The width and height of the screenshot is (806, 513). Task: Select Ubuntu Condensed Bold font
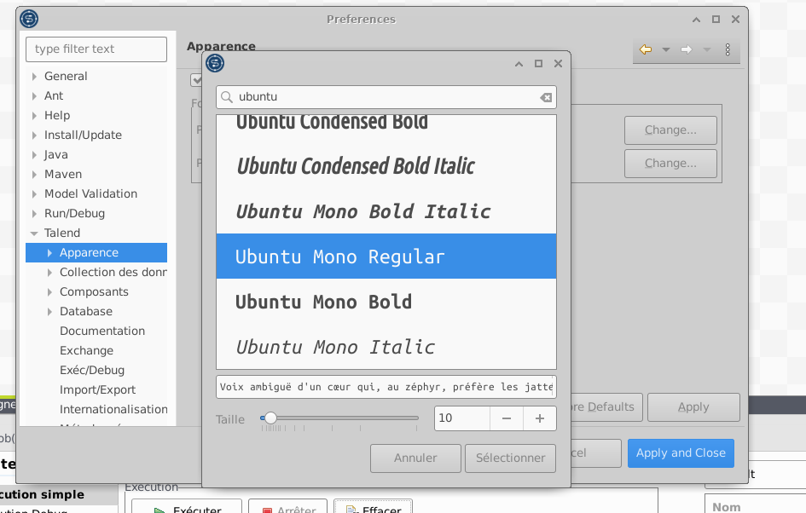tap(386, 129)
